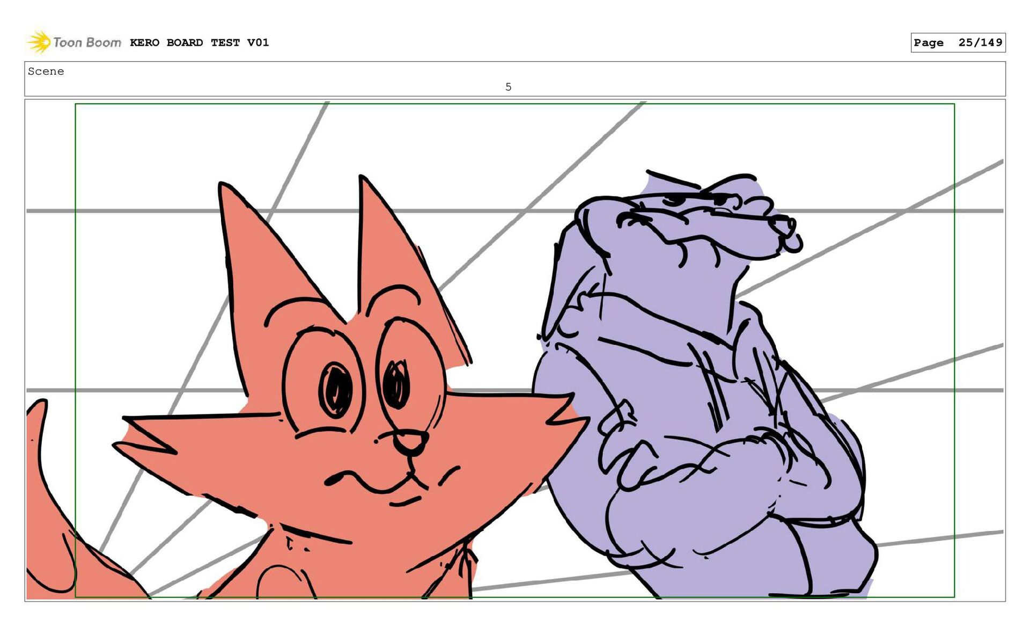This screenshot has width=1030, height=626.
Task: Click the Toon Boom wordmark text
Action: pos(87,42)
